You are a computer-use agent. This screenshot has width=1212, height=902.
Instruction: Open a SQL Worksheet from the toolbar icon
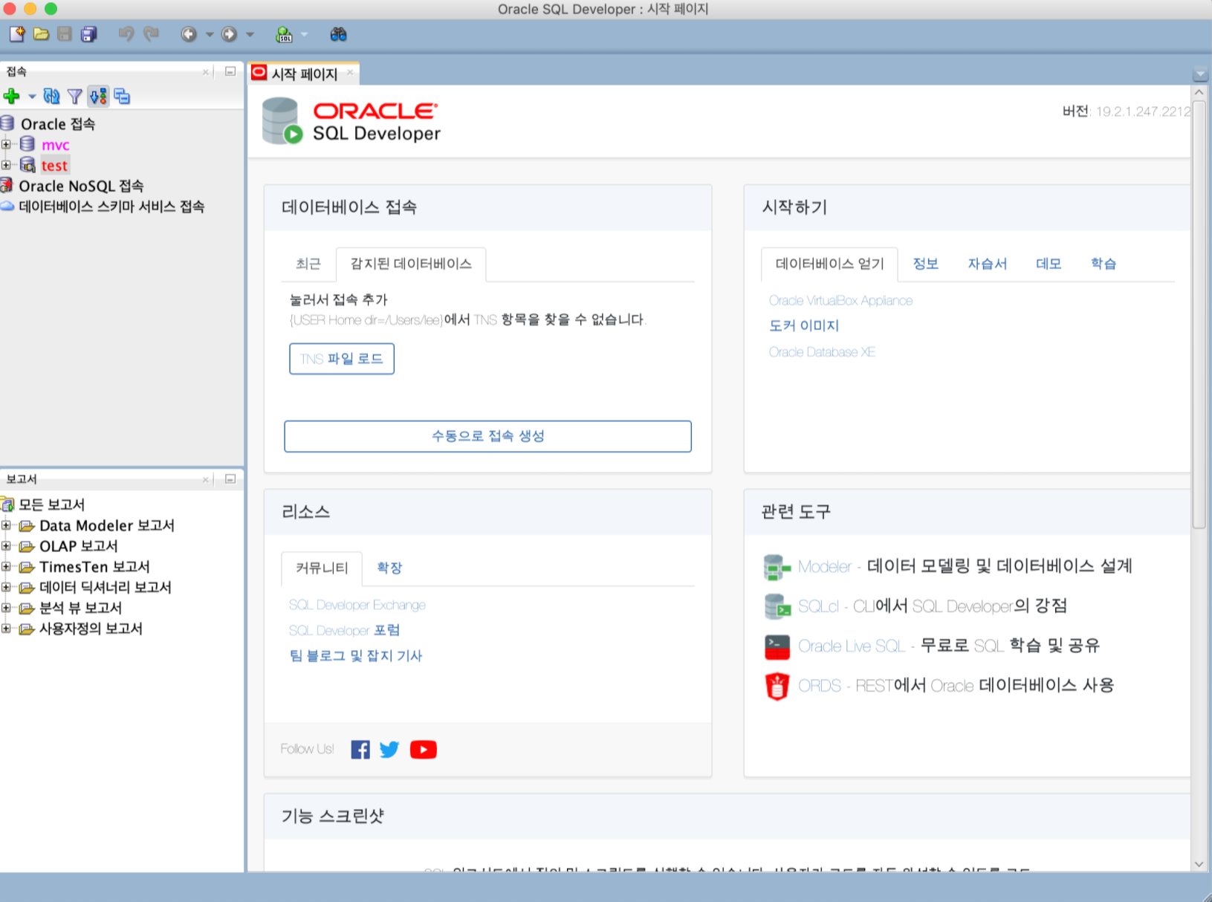point(284,34)
